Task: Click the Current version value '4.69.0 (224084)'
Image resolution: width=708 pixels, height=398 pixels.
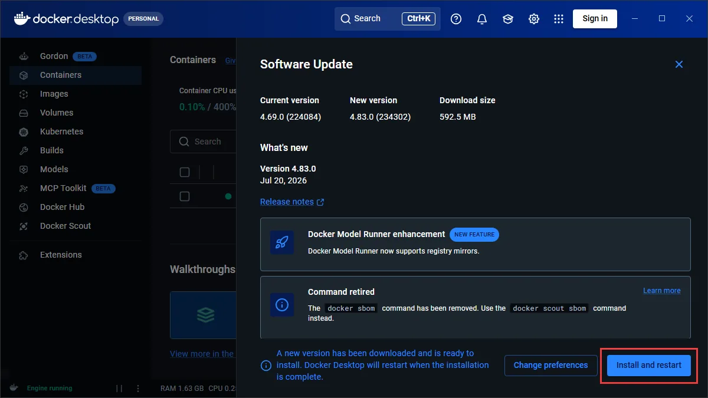Action: click(x=290, y=117)
